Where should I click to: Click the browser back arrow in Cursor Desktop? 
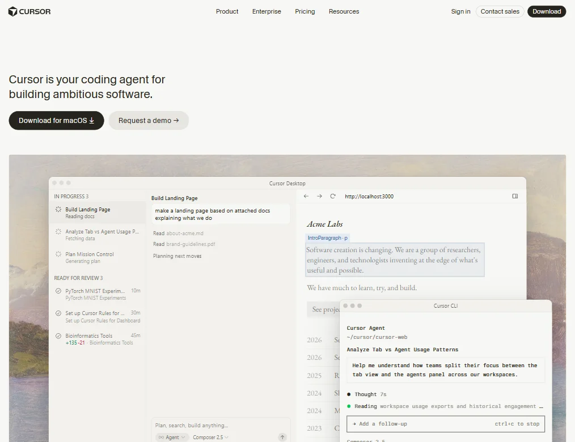(306, 197)
